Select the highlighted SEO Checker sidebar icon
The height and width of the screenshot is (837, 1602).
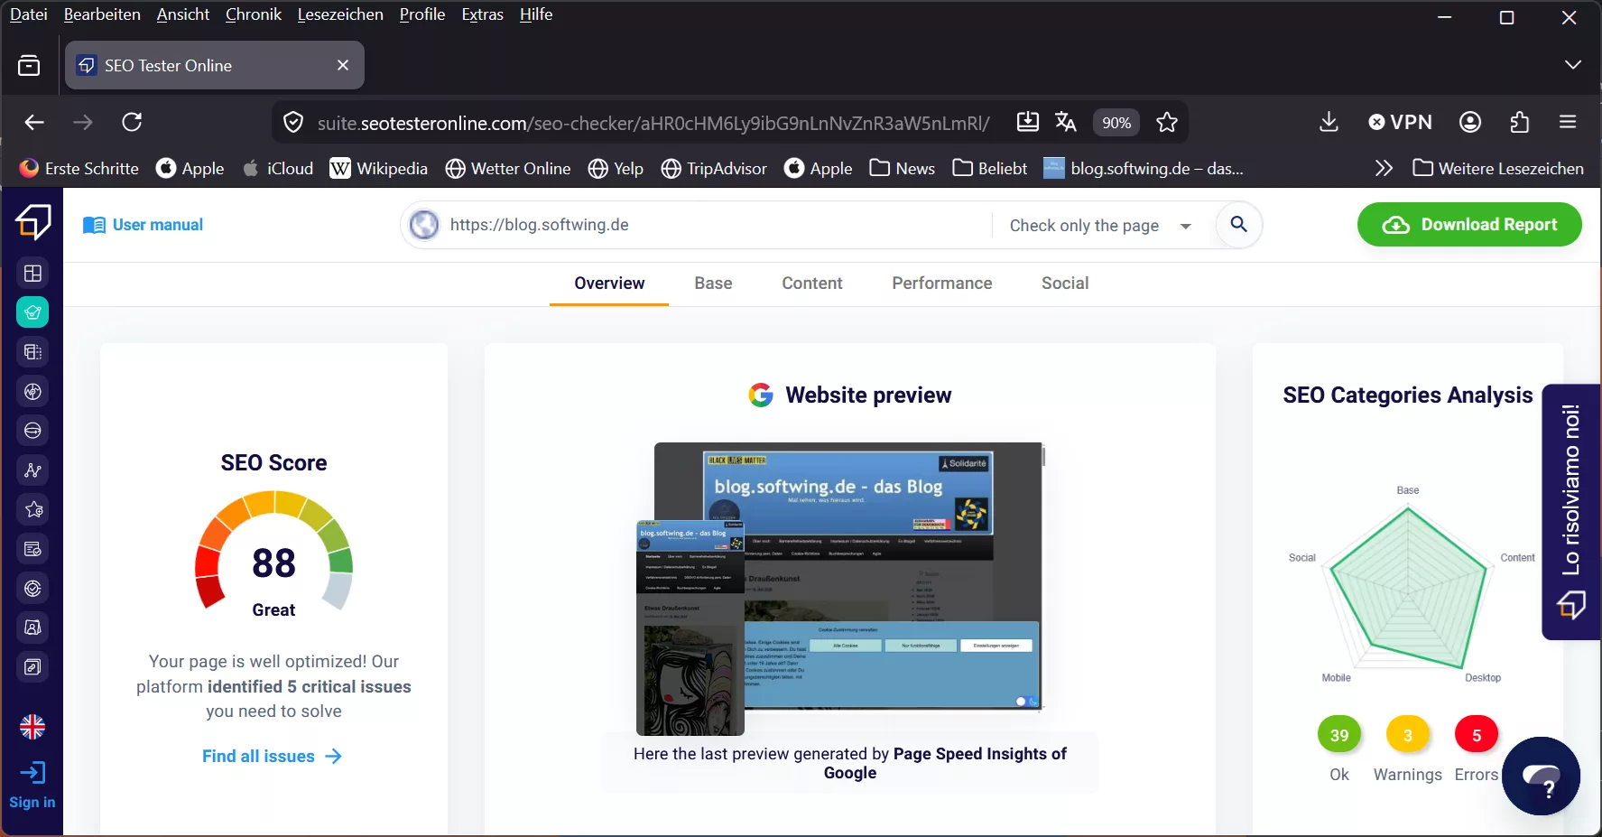click(x=32, y=312)
